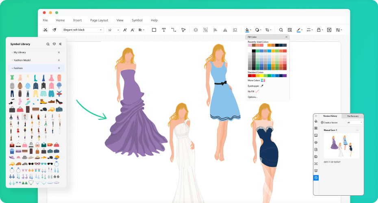The width and height of the screenshot is (378, 203).
Task: Open the font size dropdown showing 12
Action: pyautogui.click(x=113, y=30)
